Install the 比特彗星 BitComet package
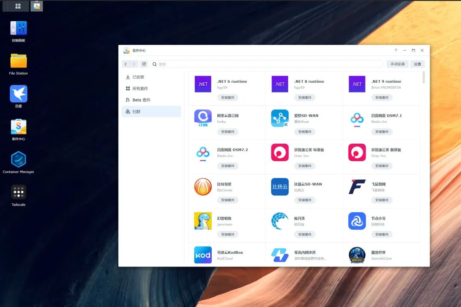Viewport: 461px width, 307px height. [x=228, y=200]
